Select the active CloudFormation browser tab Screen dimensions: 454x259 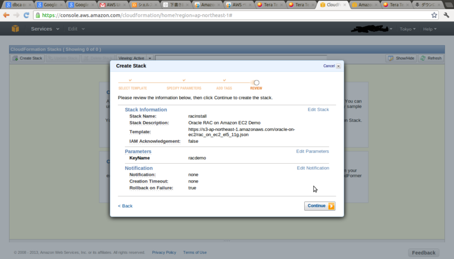pyautogui.click(x=333, y=5)
